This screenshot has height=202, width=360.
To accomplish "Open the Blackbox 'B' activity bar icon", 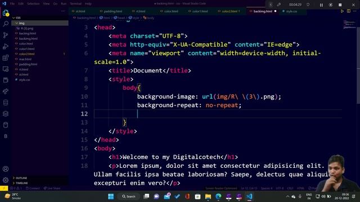I will point(6,136).
